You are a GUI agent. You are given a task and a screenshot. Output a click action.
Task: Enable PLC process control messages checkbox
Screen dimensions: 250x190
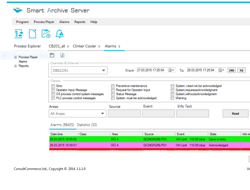[53, 98]
